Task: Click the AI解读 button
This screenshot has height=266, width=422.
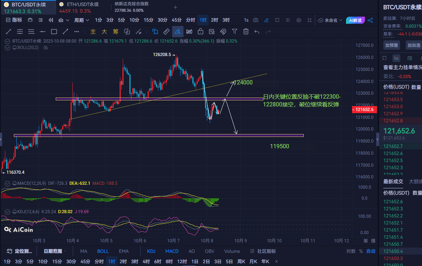Action: [x=355, y=20]
